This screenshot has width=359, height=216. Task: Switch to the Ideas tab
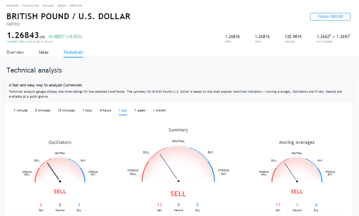click(x=44, y=52)
